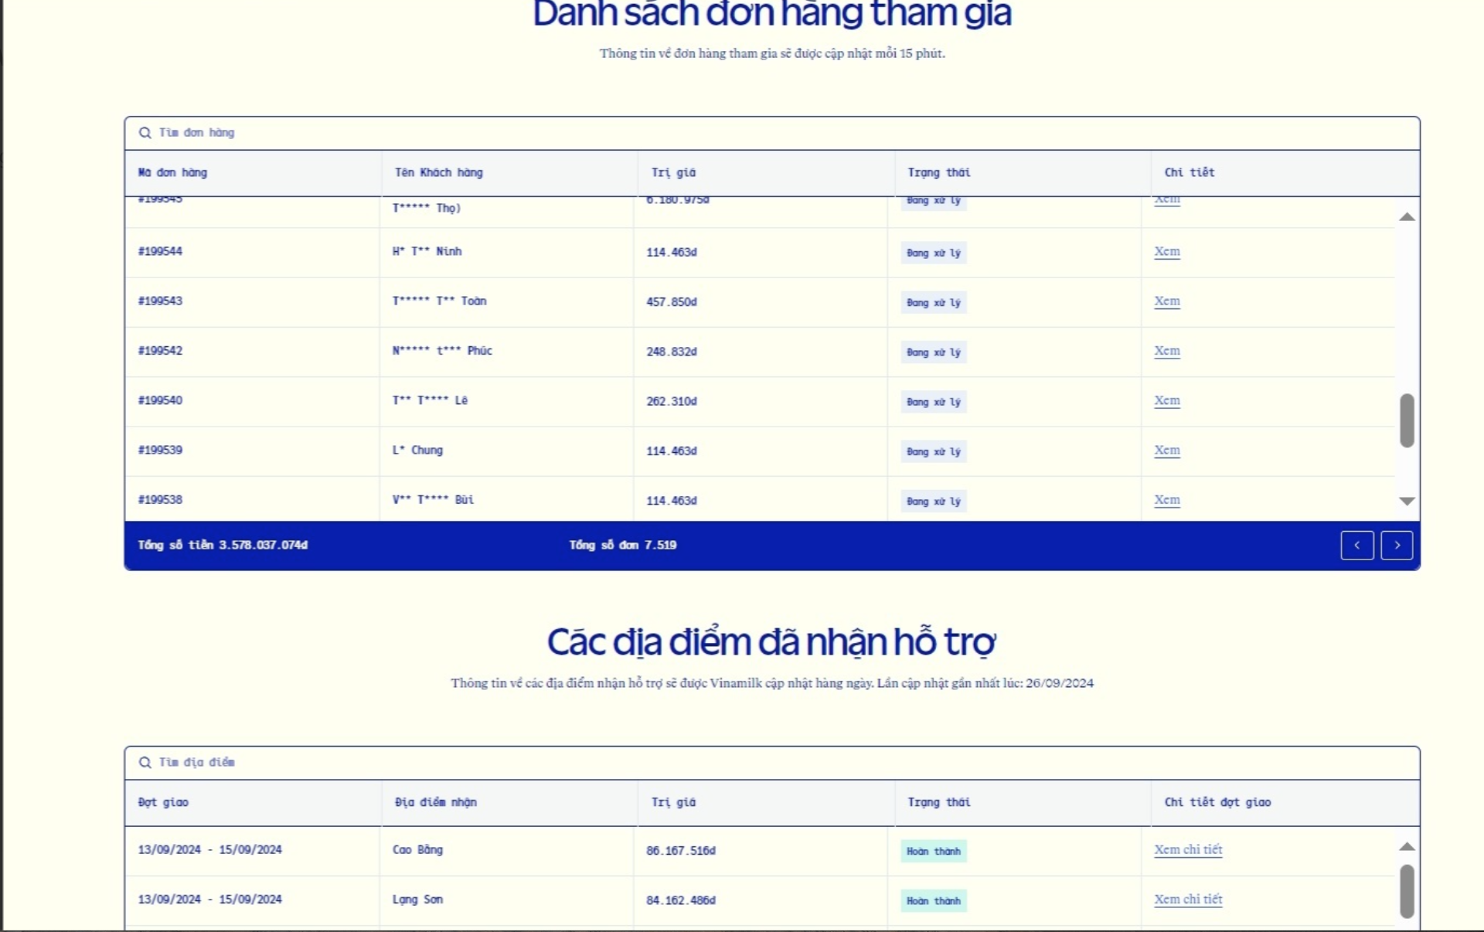Click 'Hoàn thành' badge for Cao Bằng
The image size is (1484, 932).
(x=933, y=851)
